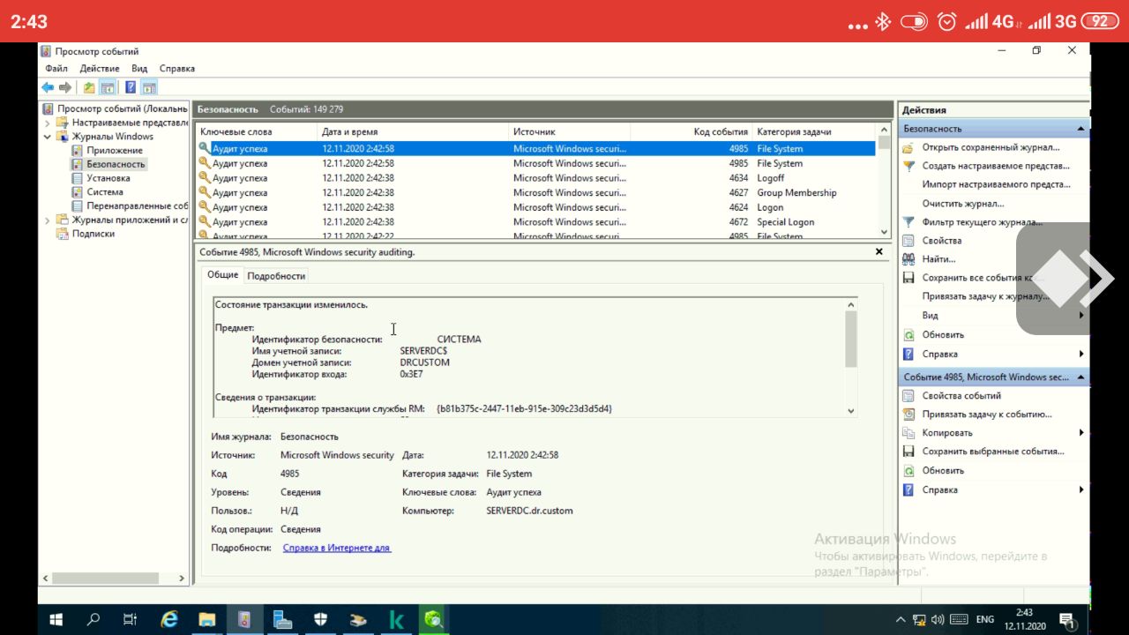Go back with the toolbar left arrow
The width and height of the screenshot is (1129, 635).
pyautogui.click(x=48, y=87)
